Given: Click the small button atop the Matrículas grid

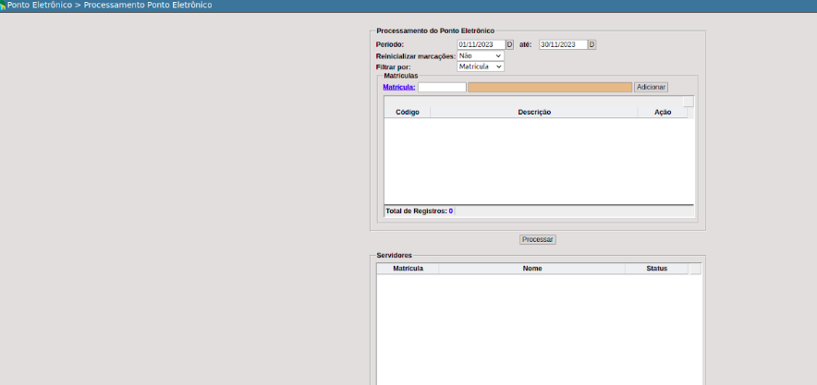Looking at the screenshot, I should [689, 102].
